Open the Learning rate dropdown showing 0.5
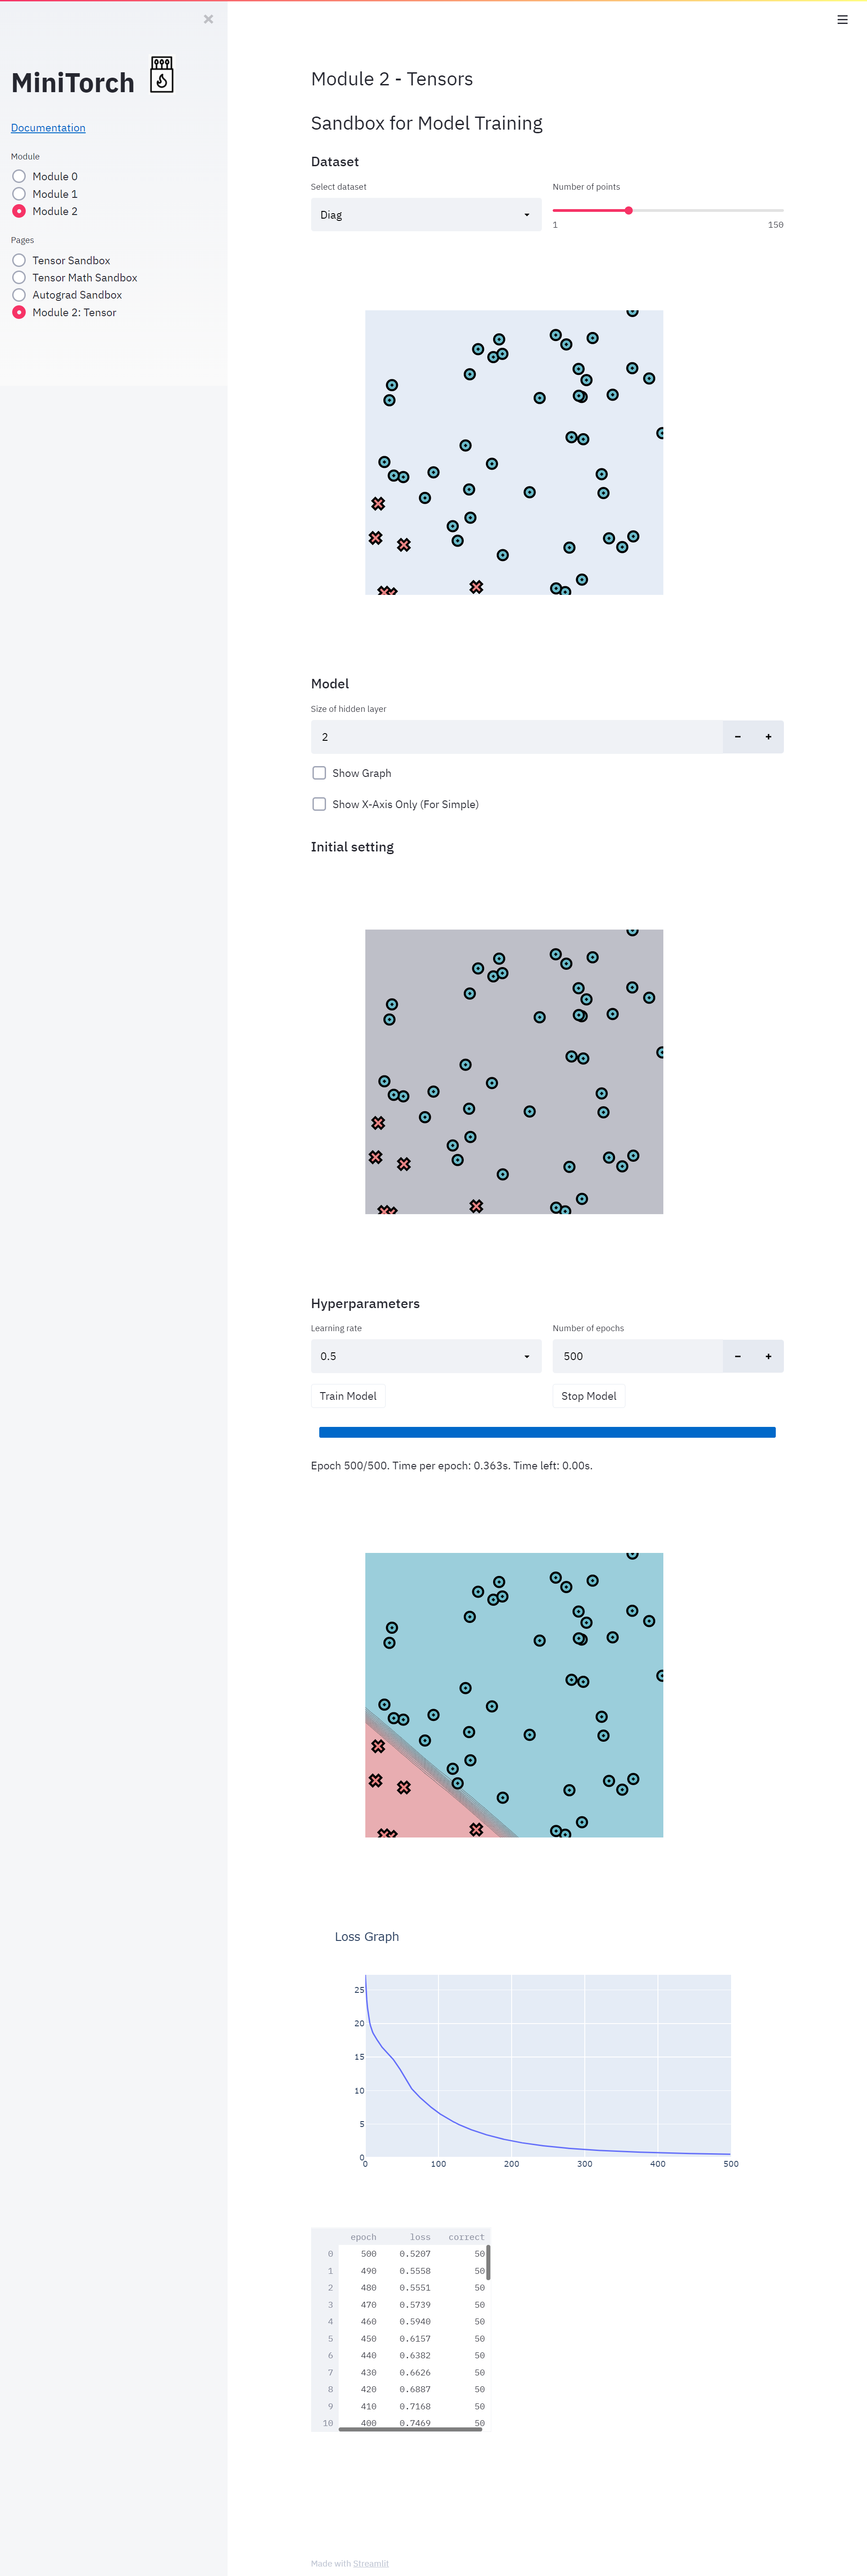This screenshot has height=2576, width=867. tap(425, 1356)
